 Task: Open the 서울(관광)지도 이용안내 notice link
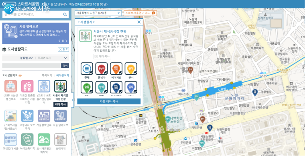point(77,4)
